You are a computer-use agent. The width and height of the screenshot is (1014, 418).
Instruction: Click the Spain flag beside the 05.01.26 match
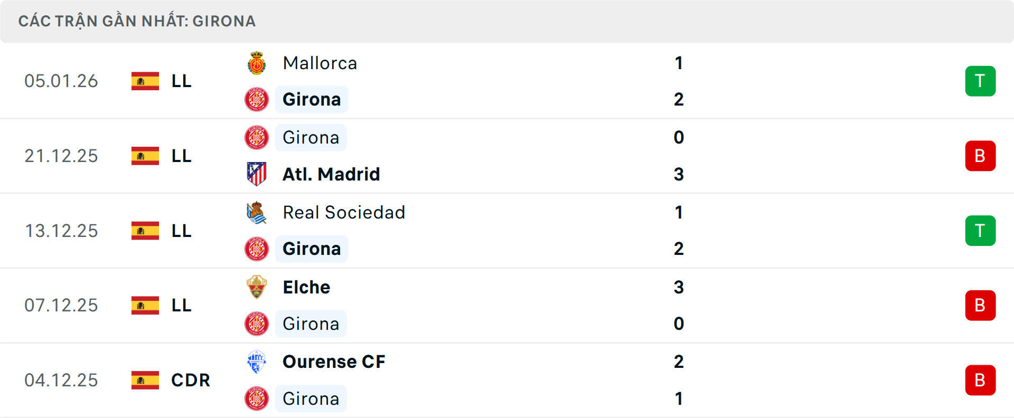[x=145, y=81]
